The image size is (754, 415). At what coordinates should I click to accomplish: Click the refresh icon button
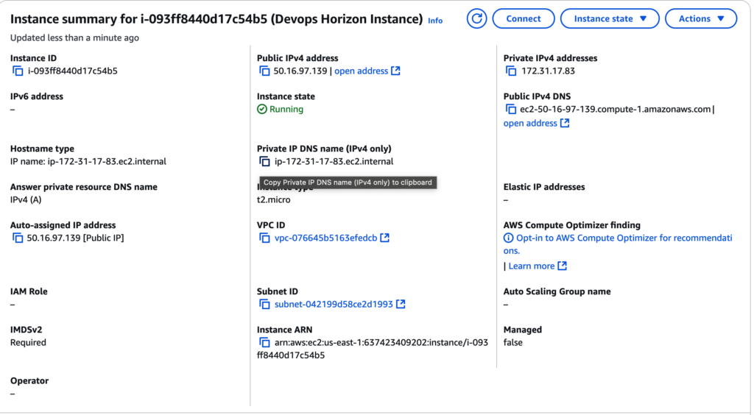tap(476, 18)
